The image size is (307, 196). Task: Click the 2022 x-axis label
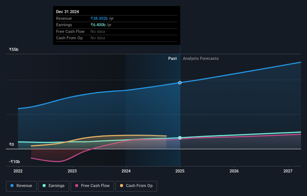pyautogui.click(x=18, y=171)
